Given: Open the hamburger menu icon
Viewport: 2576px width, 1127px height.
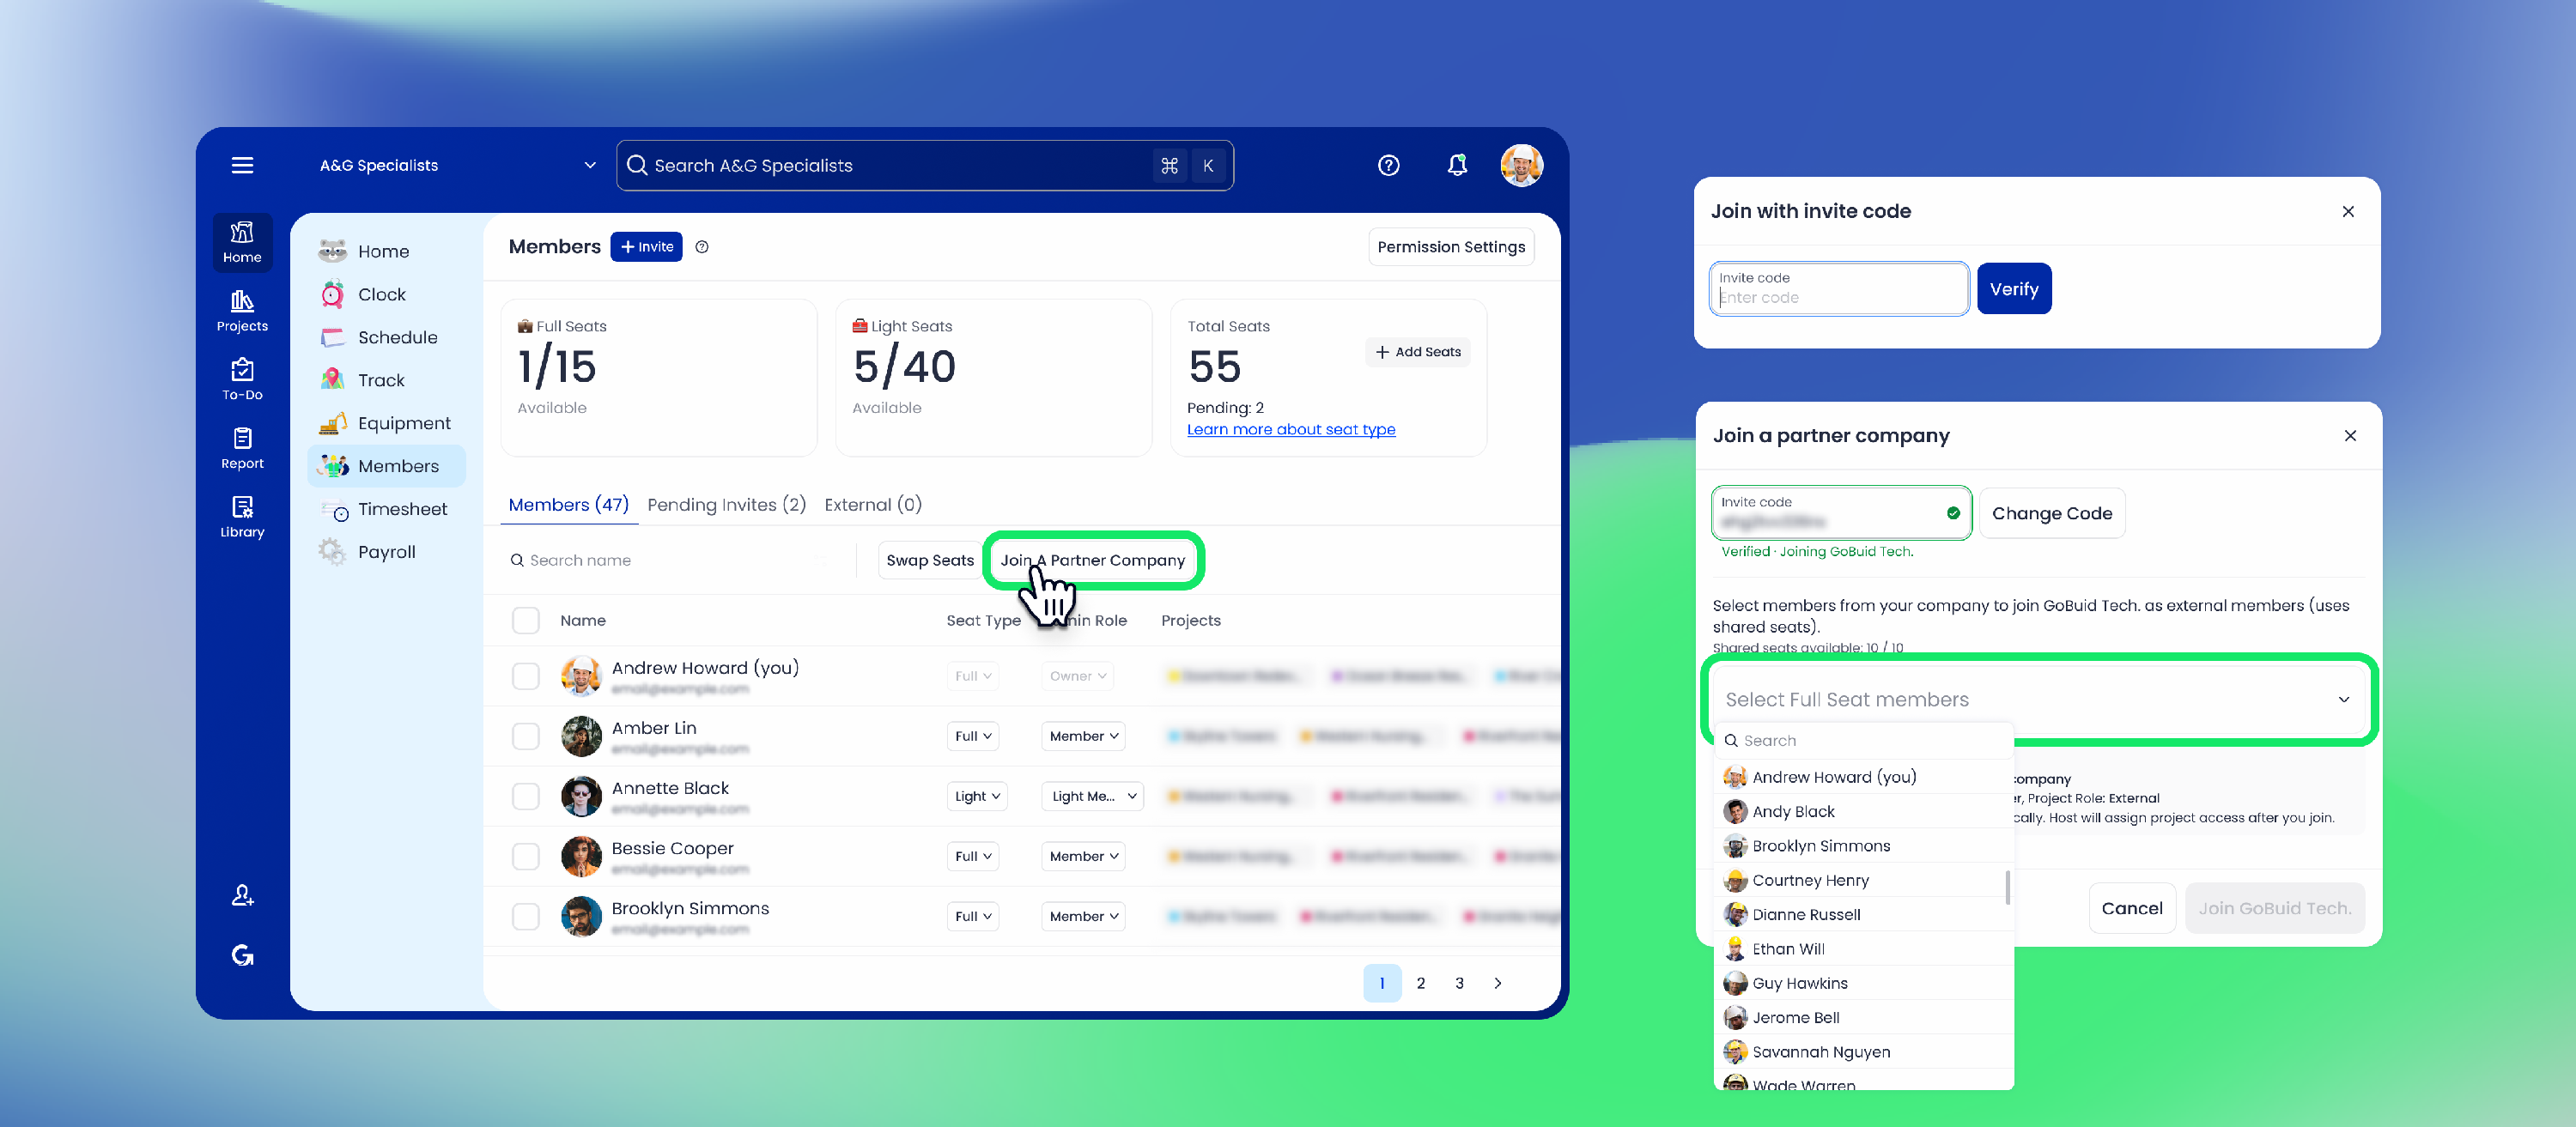Looking at the screenshot, I should point(242,165).
